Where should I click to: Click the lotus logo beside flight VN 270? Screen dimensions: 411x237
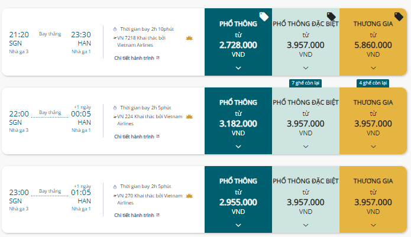click(189, 196)
